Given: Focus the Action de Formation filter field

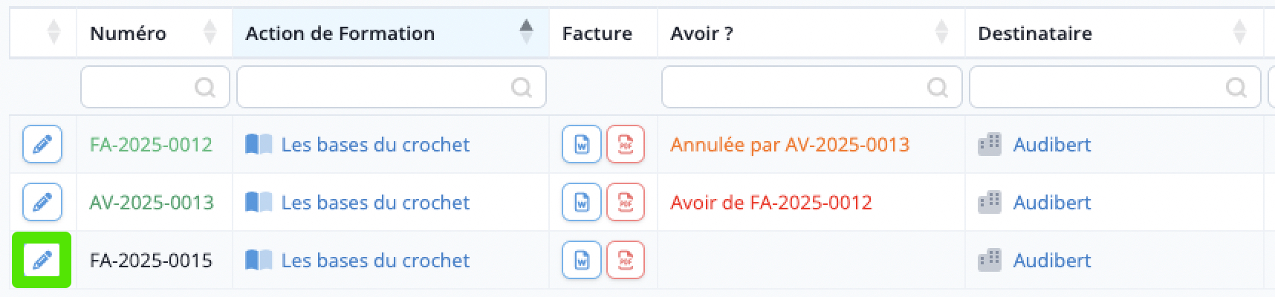Looking at the screenshot, I should click(392, 87).
